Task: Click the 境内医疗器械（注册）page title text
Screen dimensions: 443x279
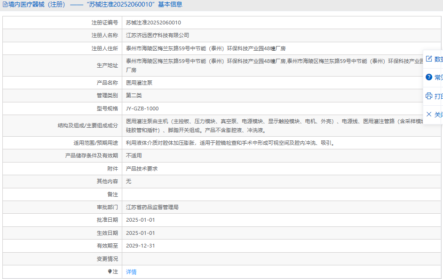Action: click(37, 5)
